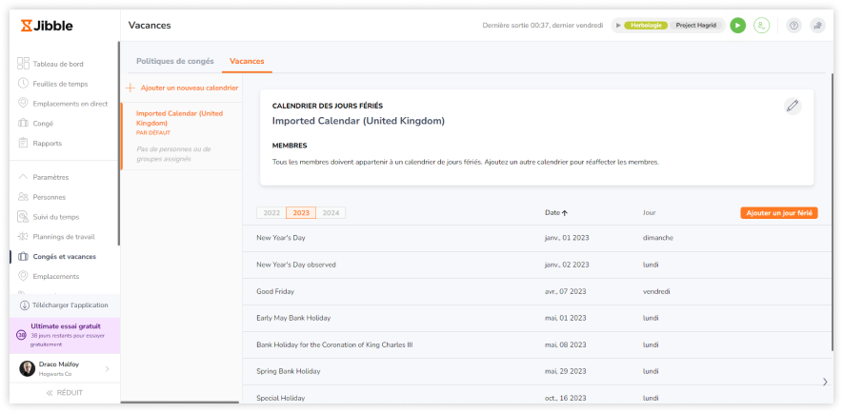Screen dimensions: 843x413
Task: Open Congés et vacances suitcase icon
Action: (x=23, y=256)
